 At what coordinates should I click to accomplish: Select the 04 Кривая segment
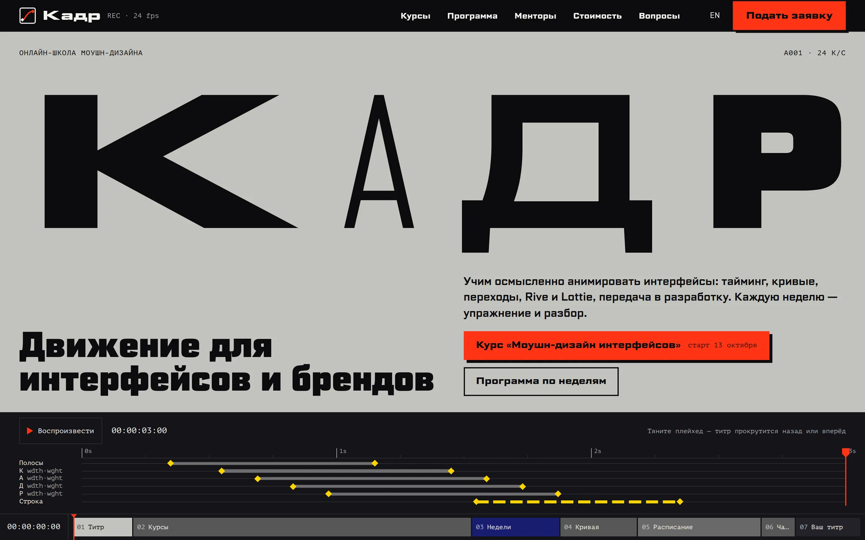coord(598,527)
